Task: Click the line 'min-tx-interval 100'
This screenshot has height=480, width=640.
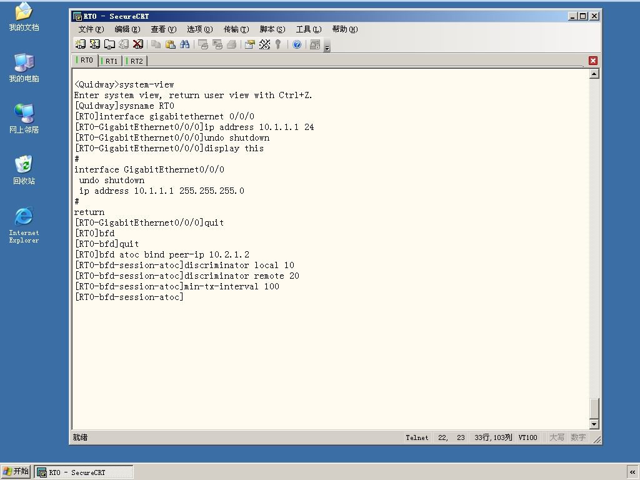Action: (x=177, y=286)
